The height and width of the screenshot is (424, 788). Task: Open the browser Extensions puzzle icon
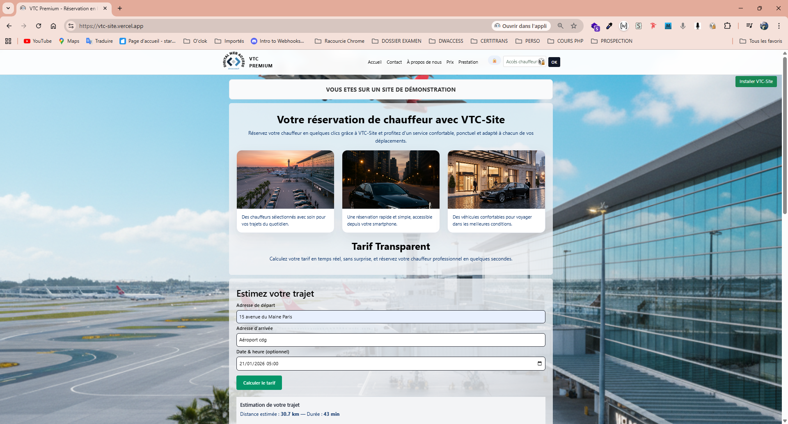click(728, 26)
